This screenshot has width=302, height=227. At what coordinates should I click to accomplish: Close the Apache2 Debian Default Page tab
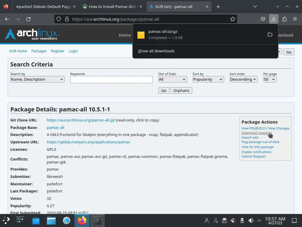click(74, 7)
